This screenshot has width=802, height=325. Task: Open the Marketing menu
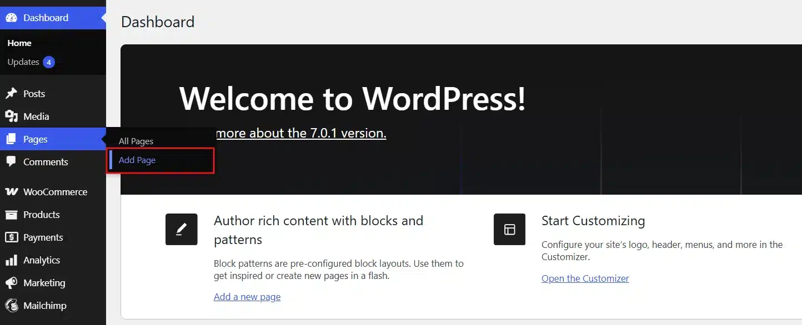tap(53, 283)
